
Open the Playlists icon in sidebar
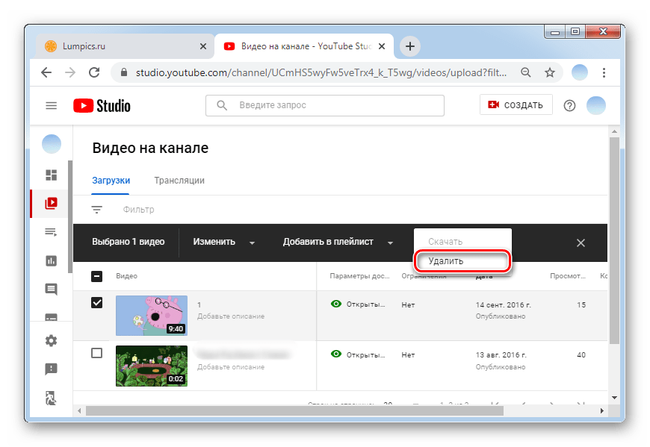coord(51,232)
